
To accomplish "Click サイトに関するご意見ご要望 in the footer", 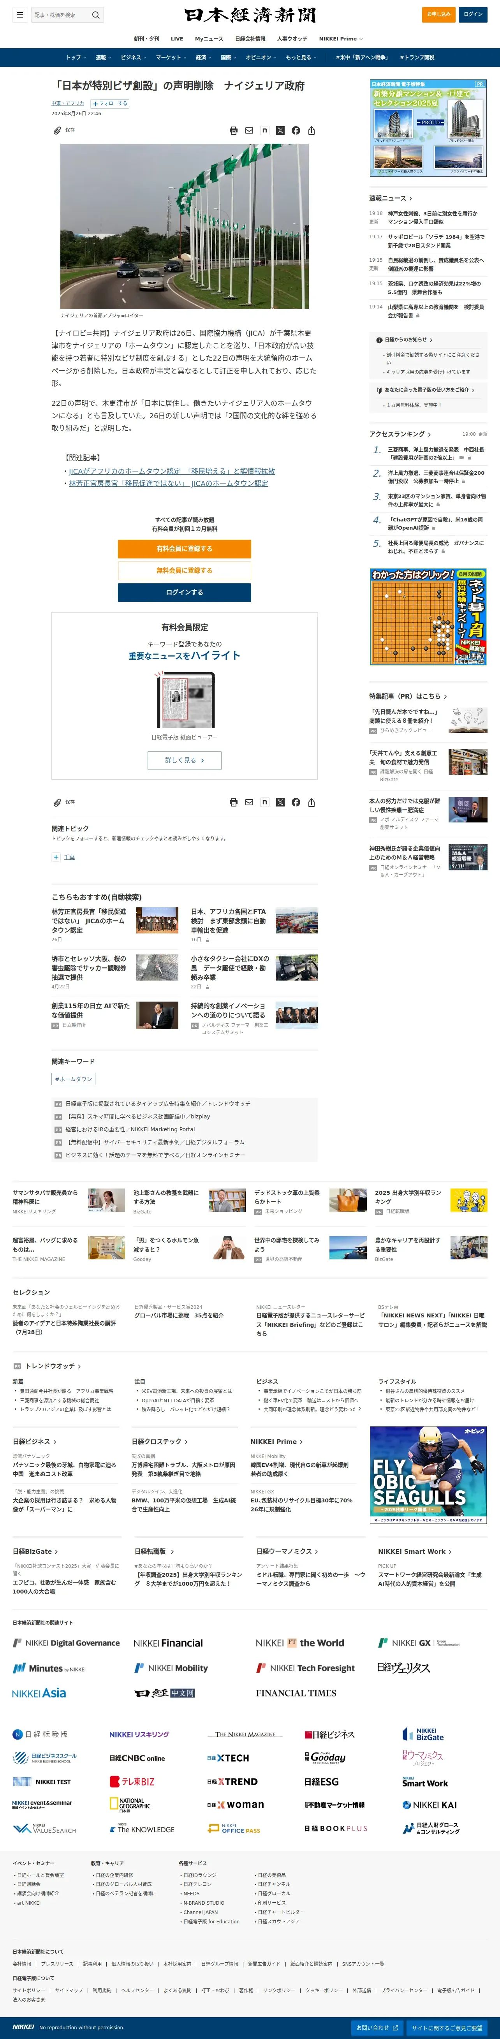I will [x=446, y=2028].
